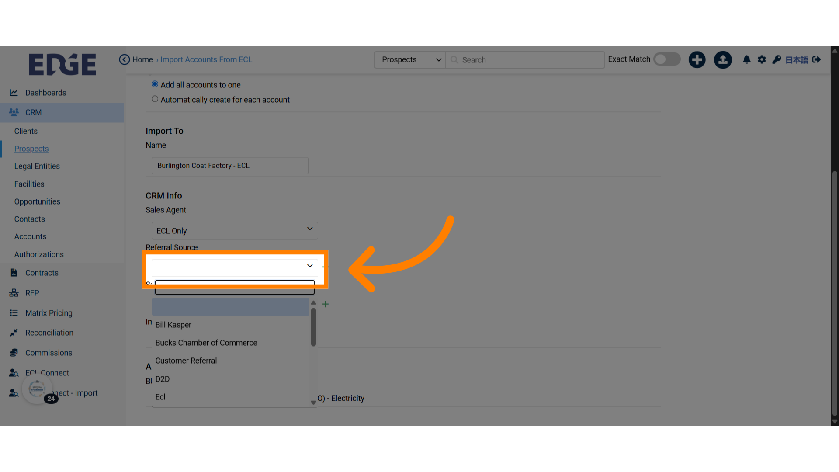Click the key icon in the header
This screenshot has height=472, width=839.
777,59
